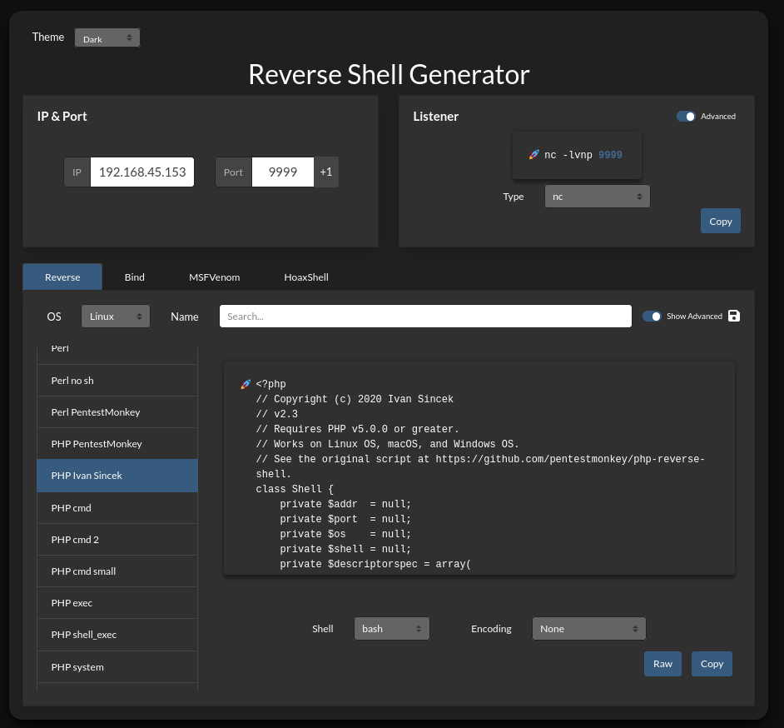Click the rocket icon beside <?php code
This screenshot has height=728, width=784.
coord(246,384)
